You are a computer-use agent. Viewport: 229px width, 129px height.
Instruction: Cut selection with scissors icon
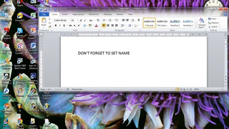(x=49, y=19)
